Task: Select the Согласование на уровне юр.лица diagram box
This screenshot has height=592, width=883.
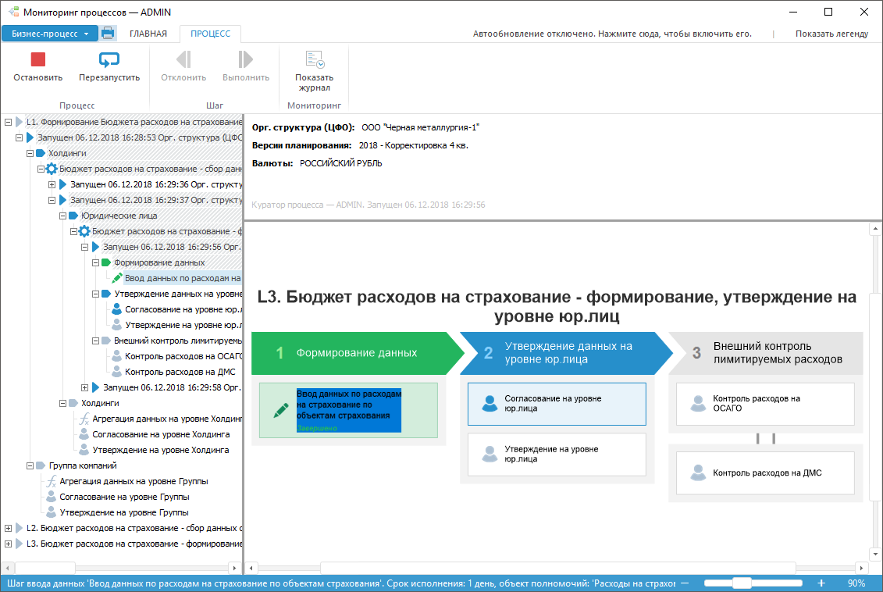Action: click(x=557, y=404)
